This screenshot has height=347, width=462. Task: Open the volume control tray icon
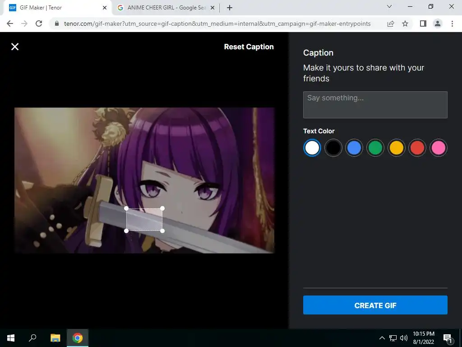click(404, 338)
